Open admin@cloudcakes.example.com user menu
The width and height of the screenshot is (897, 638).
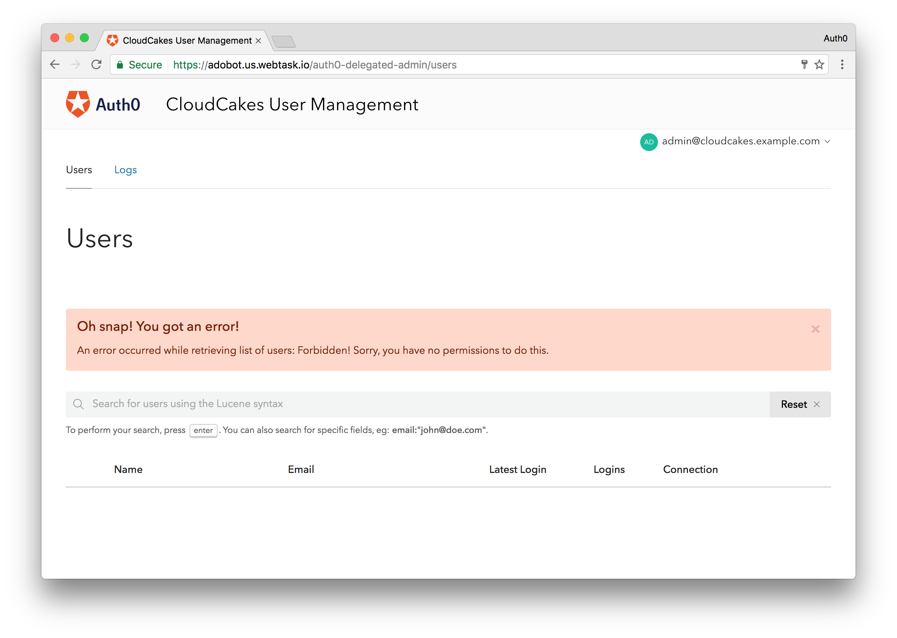tap(740, 141)
